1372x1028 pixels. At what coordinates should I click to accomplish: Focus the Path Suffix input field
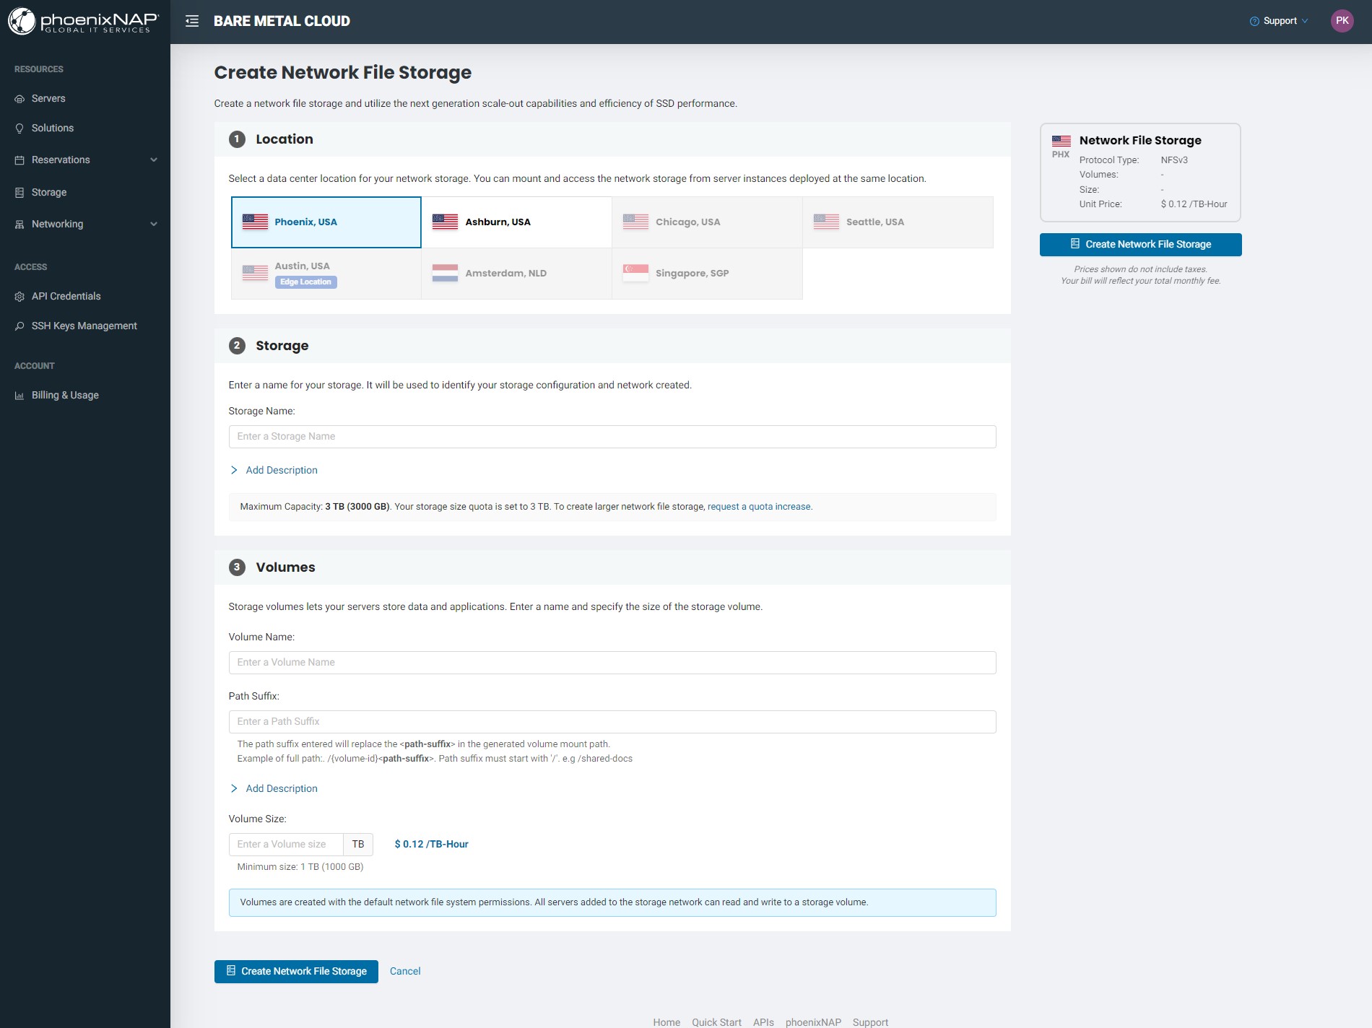pos(612,722)
